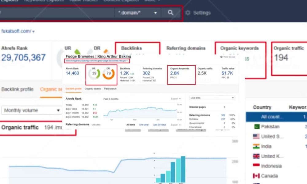This screenshot has height=184, width=307.
Task: Open the Export dropdown beside Past 3 months
Action: 176,99
